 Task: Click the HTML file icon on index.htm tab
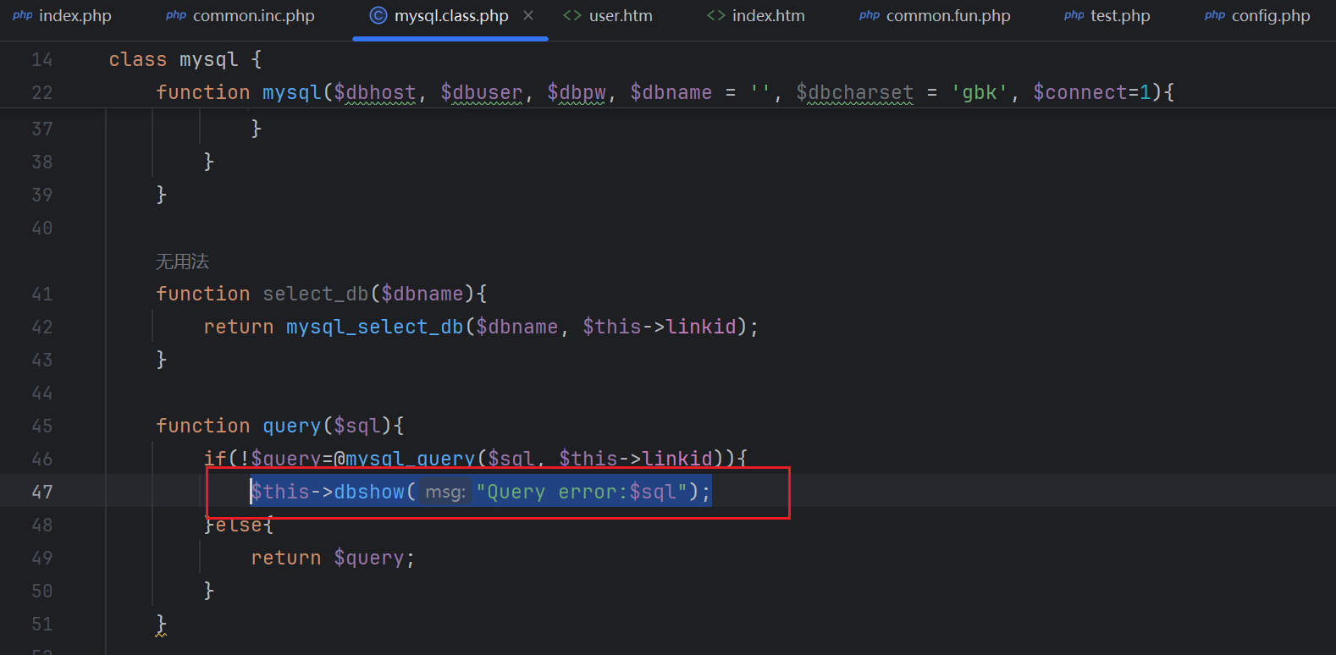(716, 15)
